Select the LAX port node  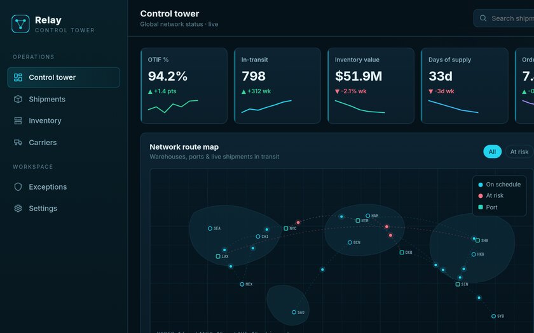tap(218, 256)
